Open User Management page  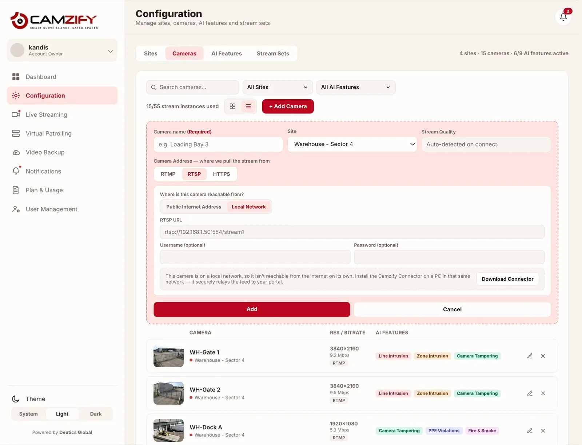coord(62,209)
